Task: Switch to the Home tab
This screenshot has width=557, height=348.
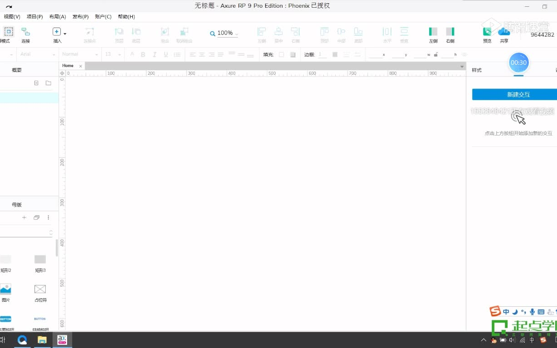Action: 68,65
